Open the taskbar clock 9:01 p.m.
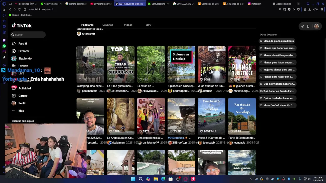 (318, 179)
